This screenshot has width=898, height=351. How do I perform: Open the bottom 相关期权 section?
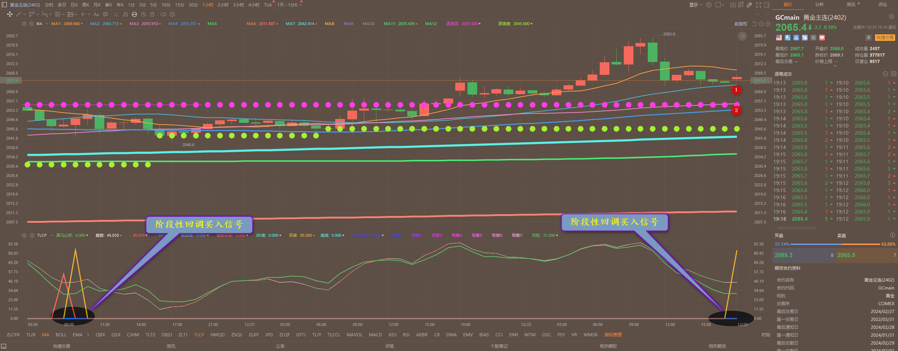(608, 346)
